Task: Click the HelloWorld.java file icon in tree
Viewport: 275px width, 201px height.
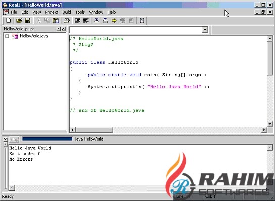Action: coord(15,36)
